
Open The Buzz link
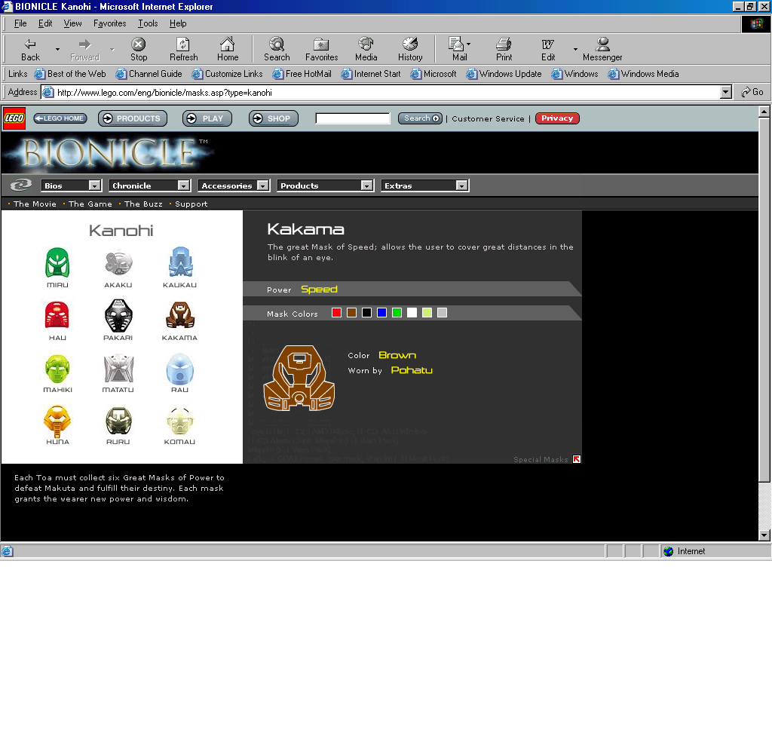tap(143, 204)
